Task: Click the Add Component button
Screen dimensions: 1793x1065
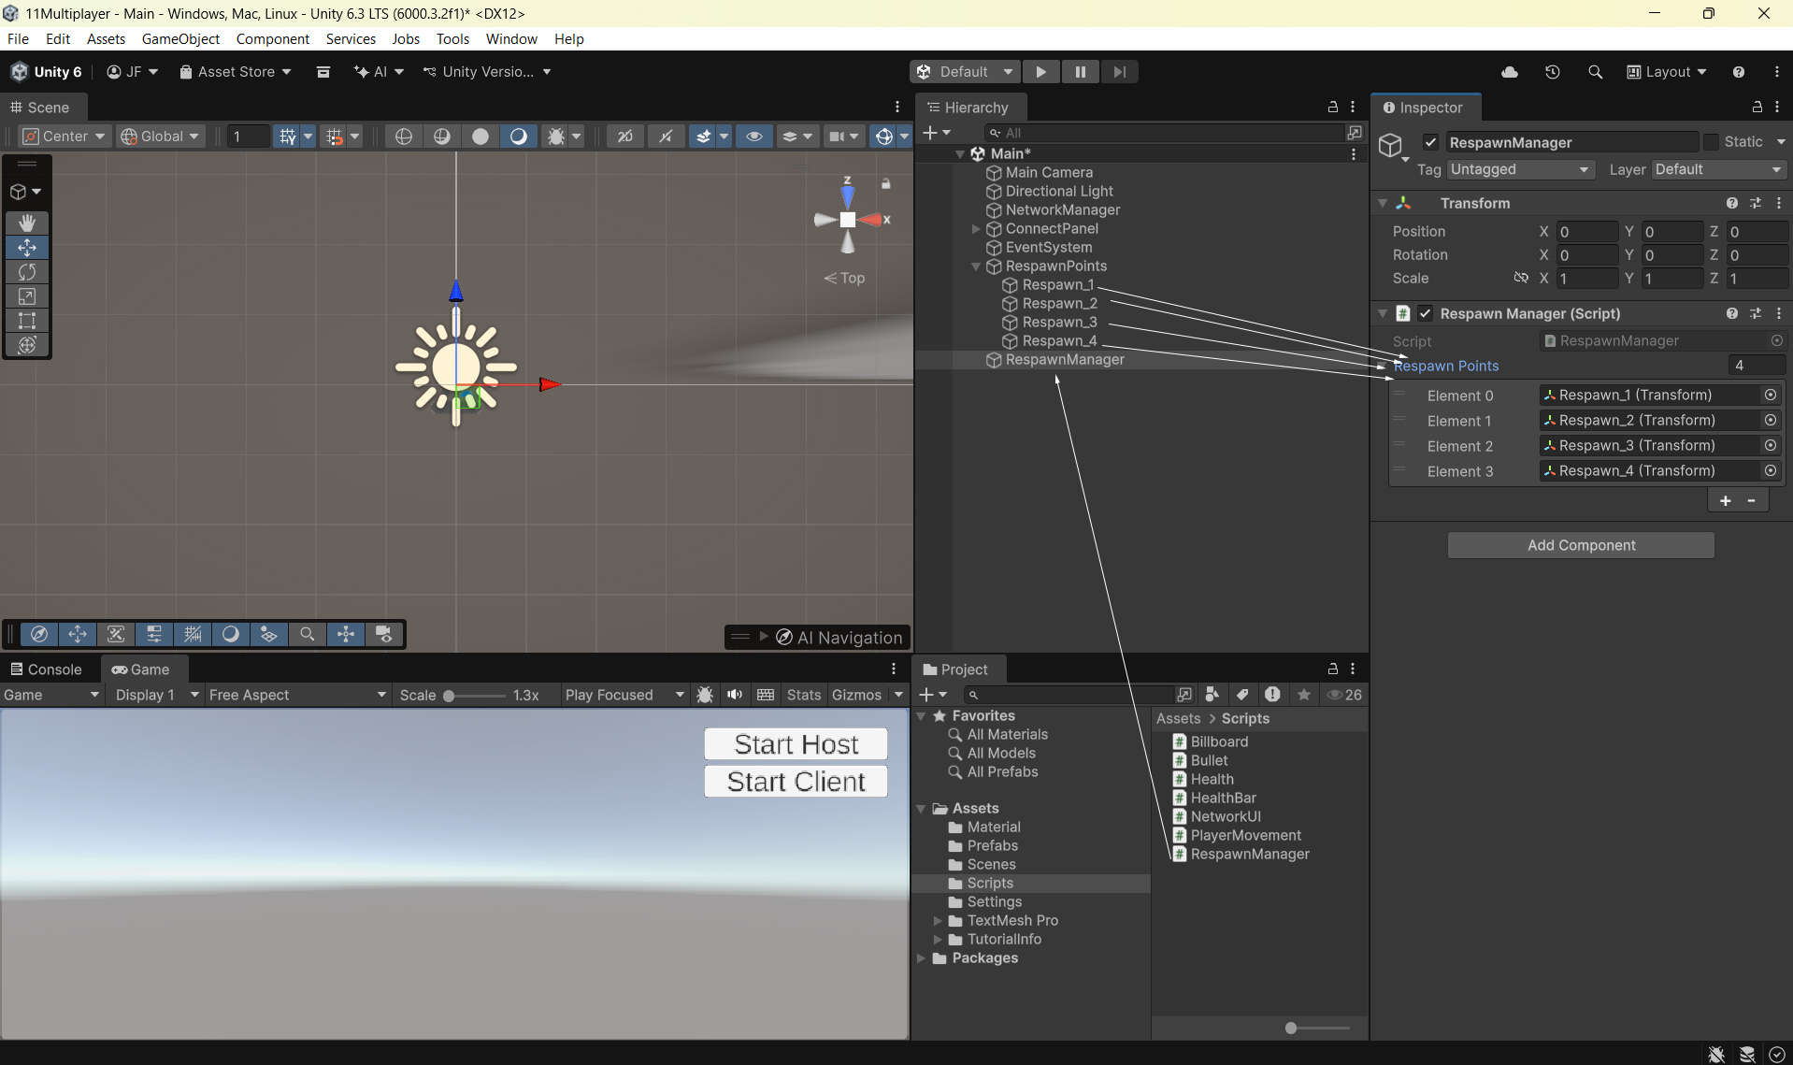Action: (x=1580, y=545)
